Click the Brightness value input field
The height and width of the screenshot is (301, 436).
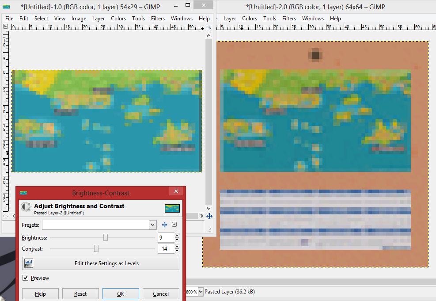coord(166,238)
